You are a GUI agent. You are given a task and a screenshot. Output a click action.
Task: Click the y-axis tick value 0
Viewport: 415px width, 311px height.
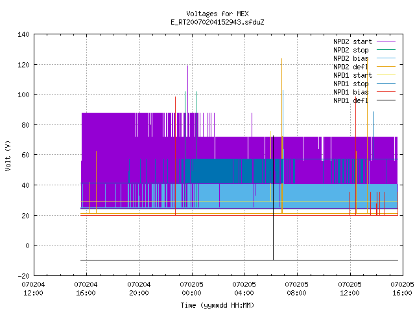(x=27, y=246)
